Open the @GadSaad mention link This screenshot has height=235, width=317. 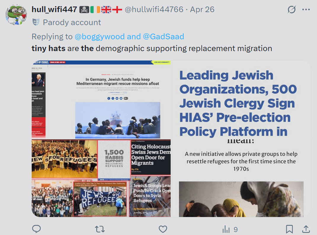[x=163, y=37]
